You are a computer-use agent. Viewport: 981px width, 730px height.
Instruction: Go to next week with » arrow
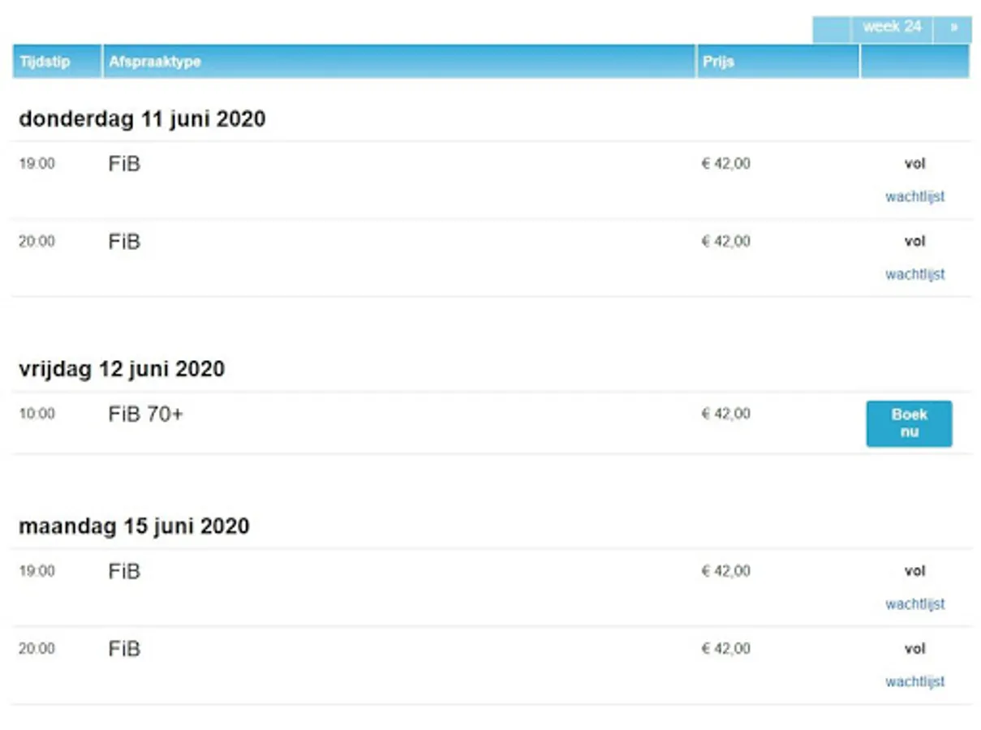point(953,28)
